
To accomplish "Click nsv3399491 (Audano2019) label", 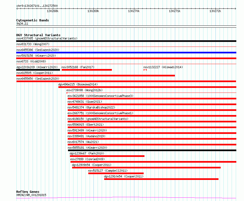I will 86,136.
